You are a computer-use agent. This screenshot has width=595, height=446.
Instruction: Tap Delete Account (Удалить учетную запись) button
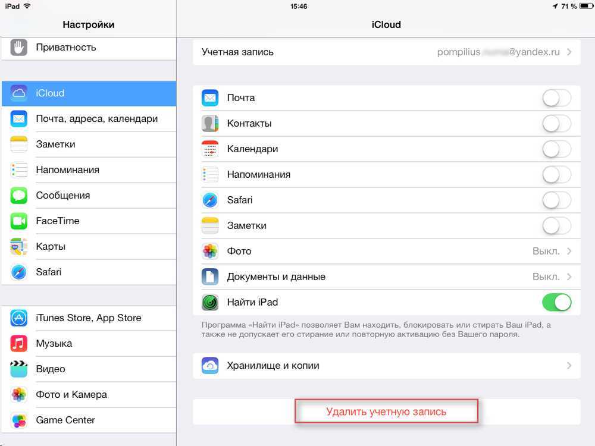386,412
